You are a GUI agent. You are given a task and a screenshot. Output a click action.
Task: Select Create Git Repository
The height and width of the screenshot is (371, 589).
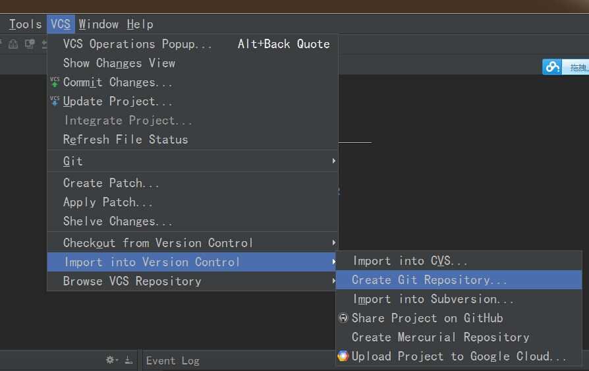click(x=430, y=280)
